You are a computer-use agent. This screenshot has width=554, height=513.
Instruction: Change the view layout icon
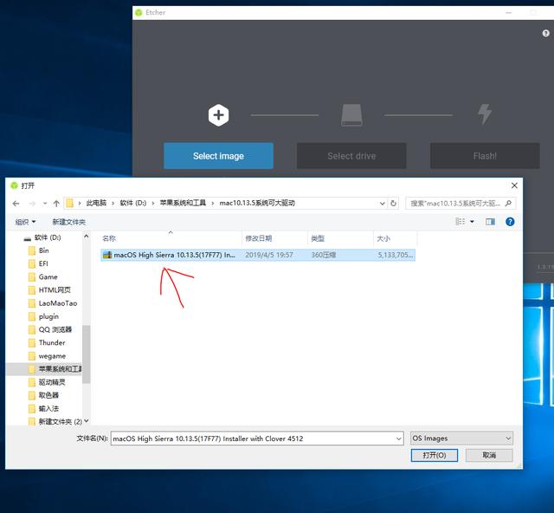click(460, 222)
